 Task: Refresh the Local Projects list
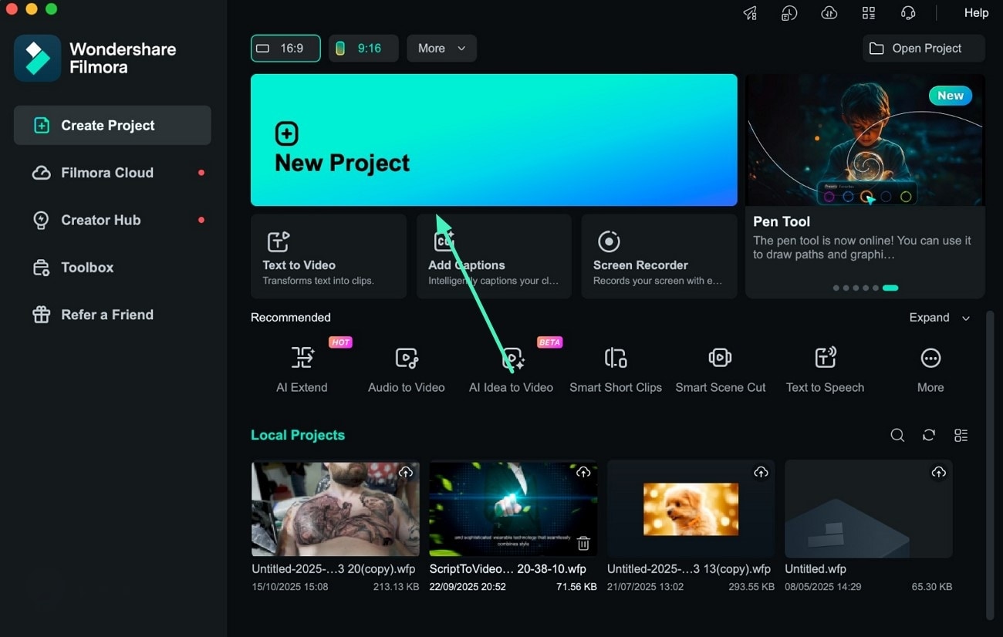point(929,435)
